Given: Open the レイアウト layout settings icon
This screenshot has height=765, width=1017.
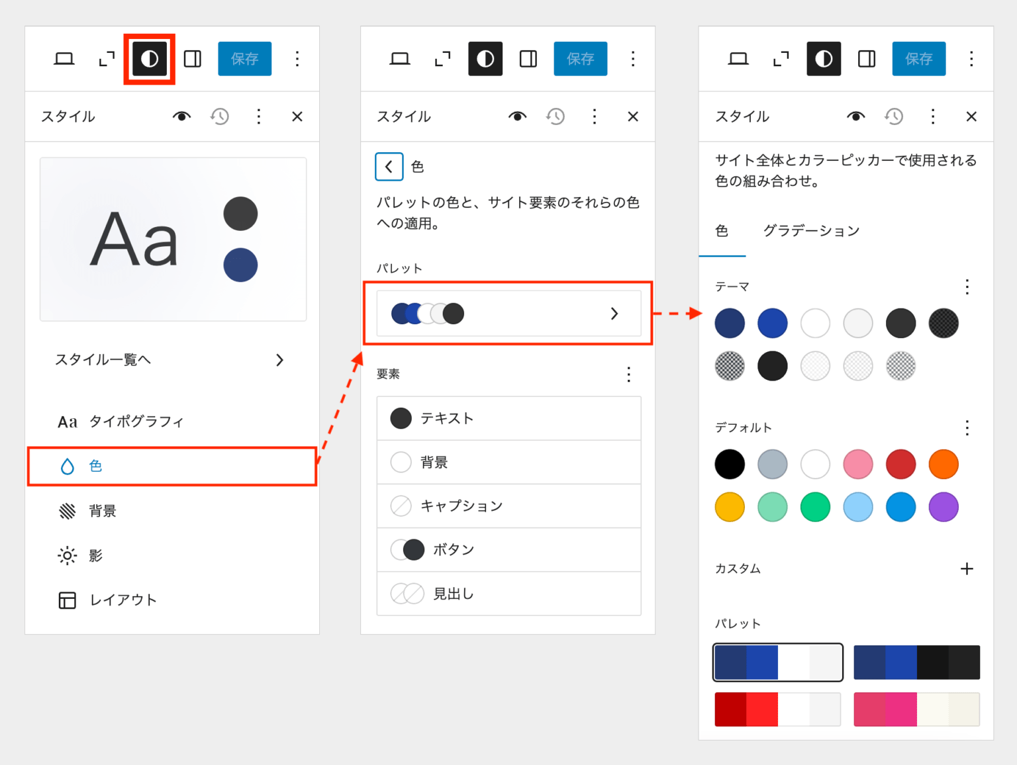Looking at the screenshot, I should pyautogui.click(x=67, y=600).
